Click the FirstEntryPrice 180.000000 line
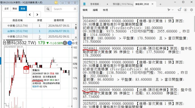The image size is (195, 108). [123, 28]
